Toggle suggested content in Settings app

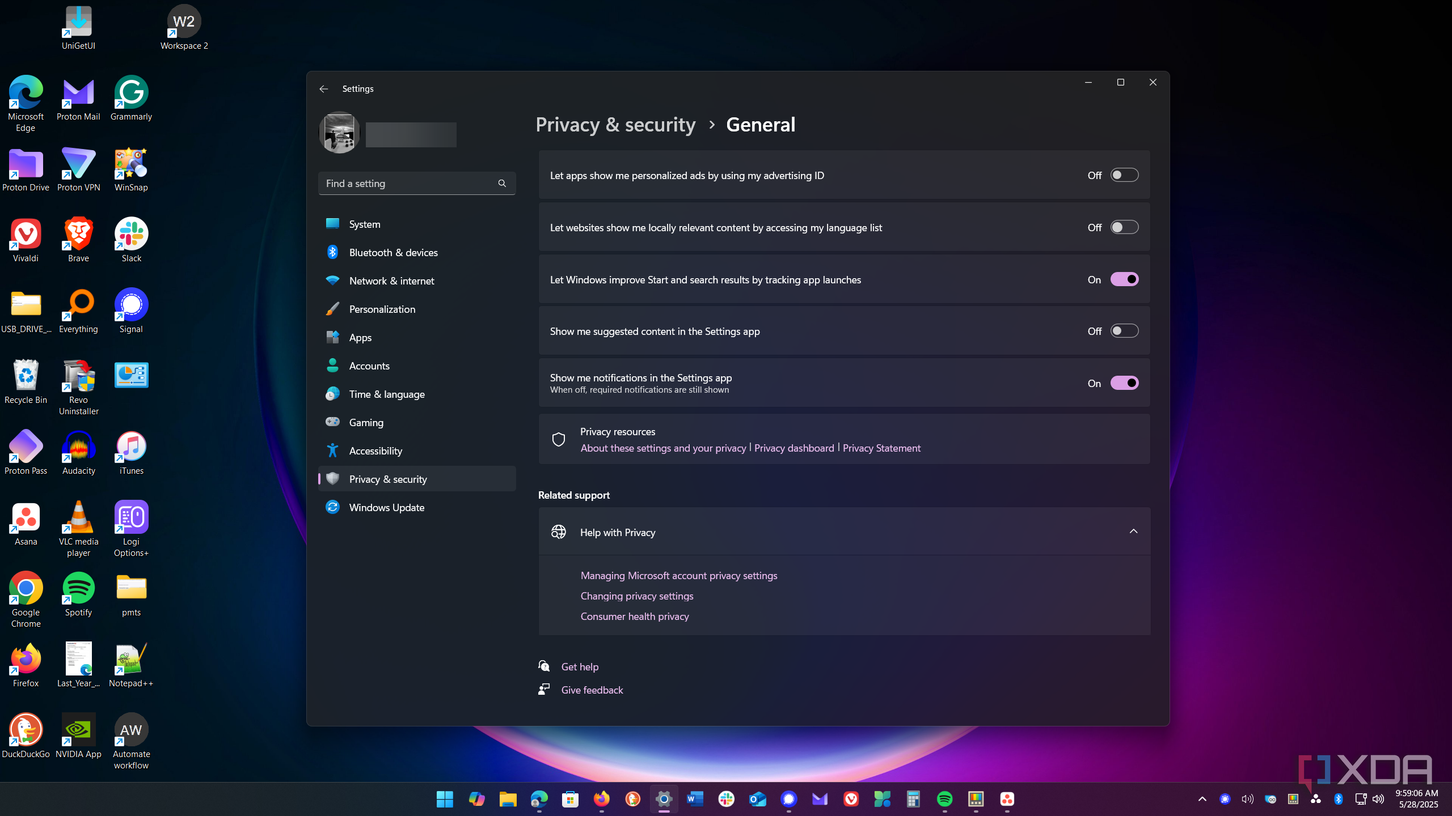pyautogui.click(x=1124, y=331)
